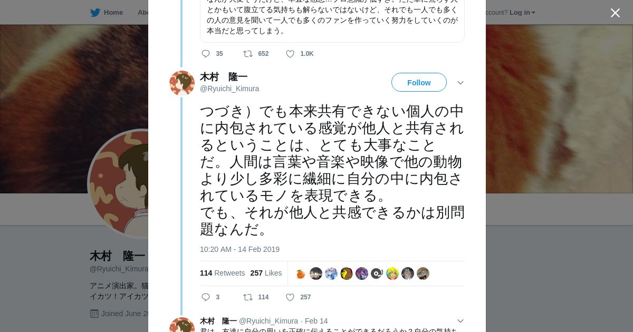Open the 10:20 AM - 14 Feb 2019 timestamp
This screenshot has height=332, width=633.
[239, 249]
